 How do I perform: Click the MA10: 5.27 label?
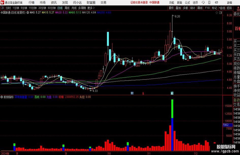pyautogui.click(x=48, y=12)
